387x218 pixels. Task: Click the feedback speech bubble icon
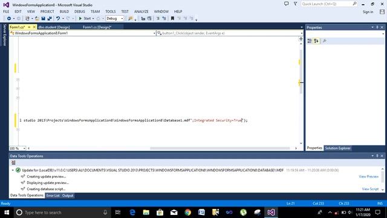286,4
